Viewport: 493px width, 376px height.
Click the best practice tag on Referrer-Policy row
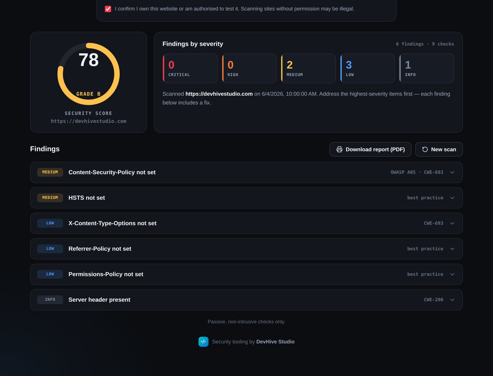tap(425, 249)
